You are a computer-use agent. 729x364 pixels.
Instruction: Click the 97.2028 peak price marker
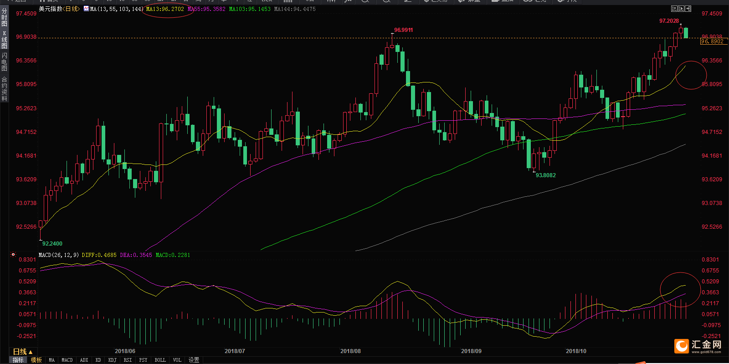[x=669, y=21]
